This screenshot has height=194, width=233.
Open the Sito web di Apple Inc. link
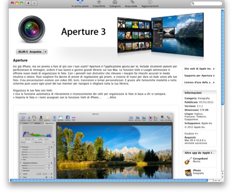pos(199,69)
